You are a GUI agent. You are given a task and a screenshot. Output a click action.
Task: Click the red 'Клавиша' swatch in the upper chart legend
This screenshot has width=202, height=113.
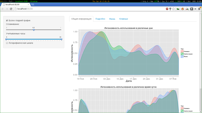(x=182, y=51)
